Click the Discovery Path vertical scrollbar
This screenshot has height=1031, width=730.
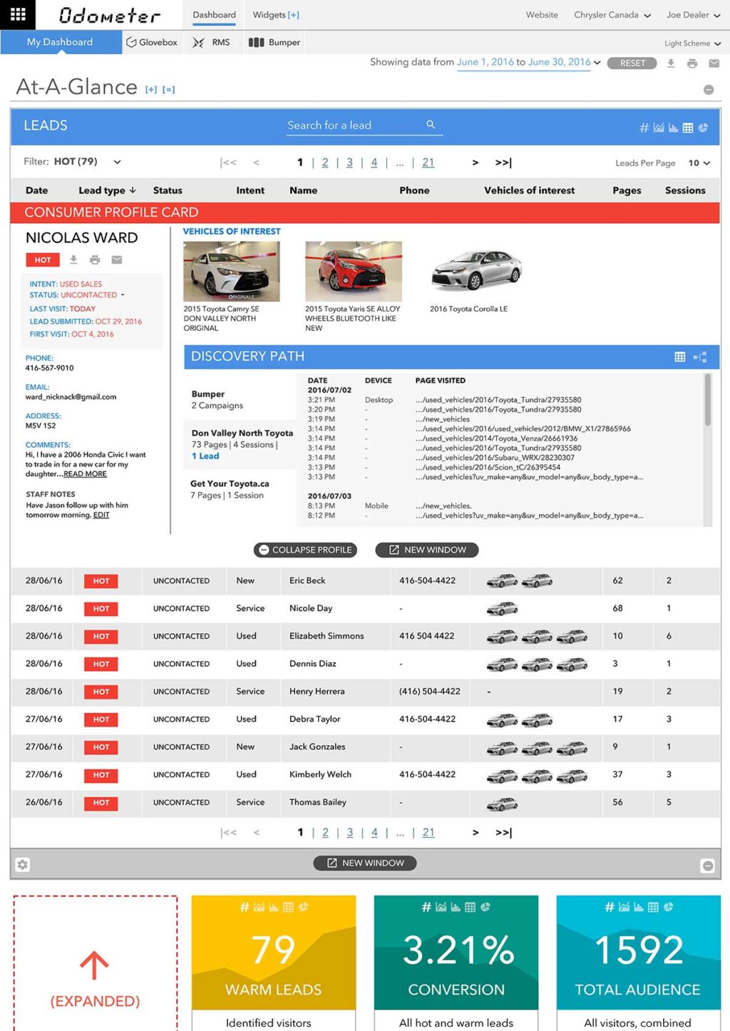pos(708,400)
